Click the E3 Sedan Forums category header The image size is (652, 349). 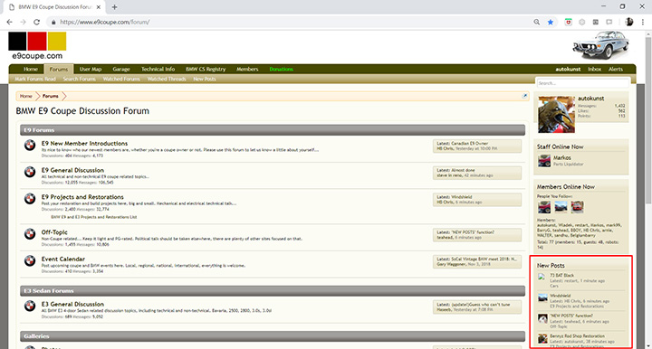click(273, 291)
